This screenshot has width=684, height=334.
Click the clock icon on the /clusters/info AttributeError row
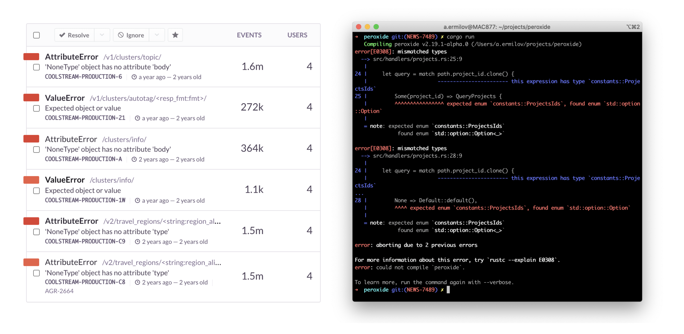click(134, 159)
